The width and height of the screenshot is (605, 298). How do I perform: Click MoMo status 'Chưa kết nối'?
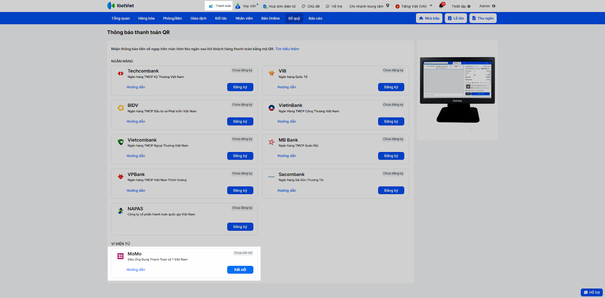(243, 253)
